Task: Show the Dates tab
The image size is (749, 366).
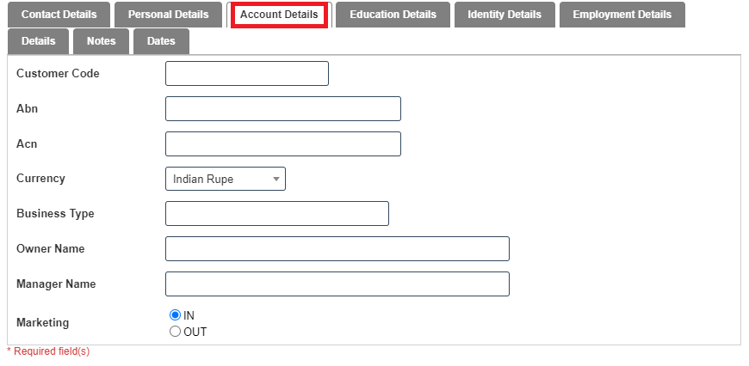Action: [161, 41]
